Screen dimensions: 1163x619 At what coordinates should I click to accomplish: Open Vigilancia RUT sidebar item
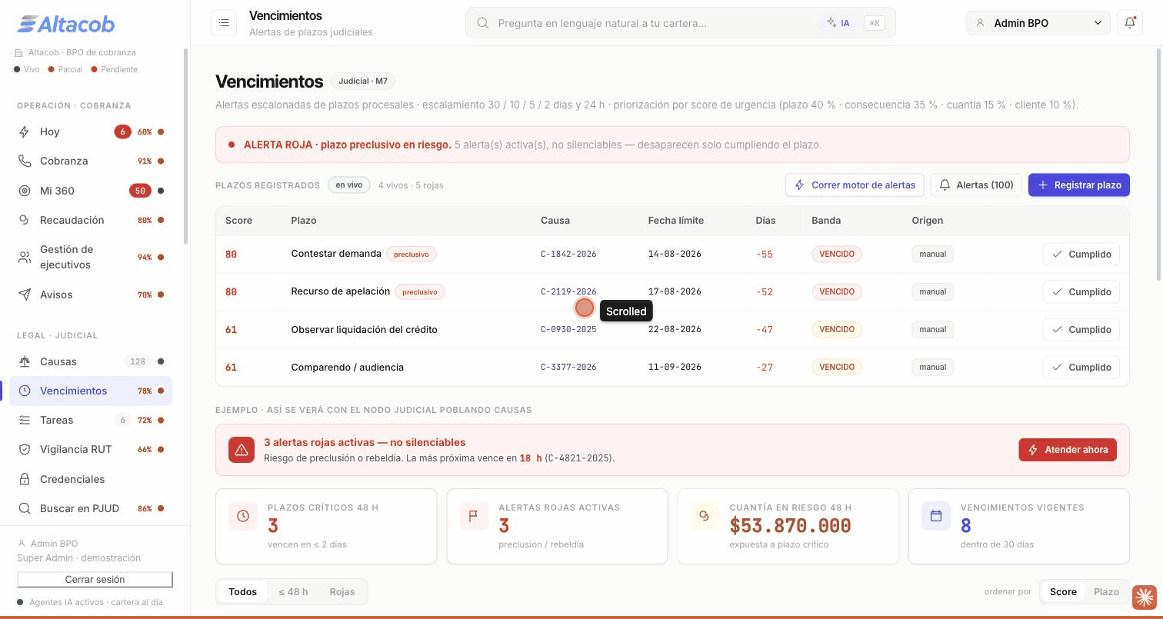pos(91,449)
